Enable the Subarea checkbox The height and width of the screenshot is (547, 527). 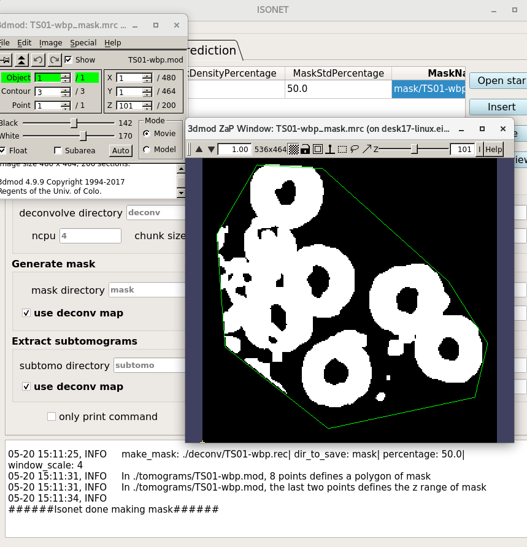(58, 150)
